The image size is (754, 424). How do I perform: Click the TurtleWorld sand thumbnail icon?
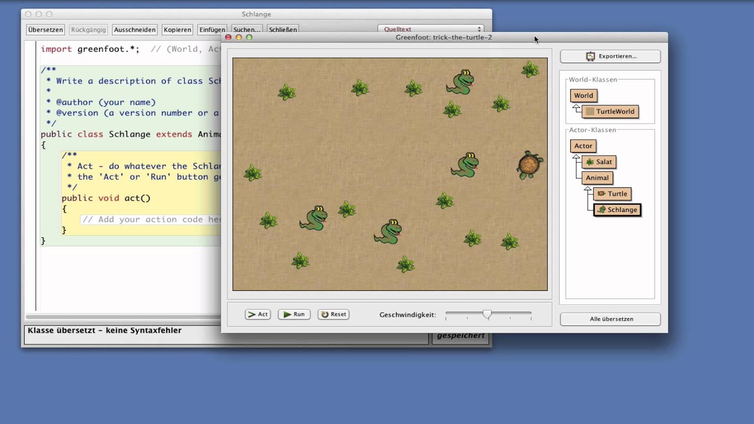[x=590, y=111]
